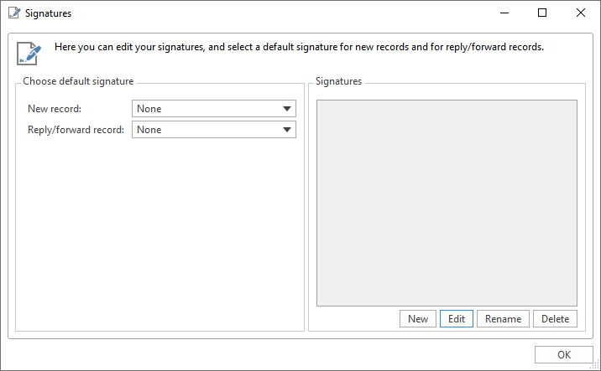
Task: Click the "Choose default signature" group heading
Action: (78, 81)
